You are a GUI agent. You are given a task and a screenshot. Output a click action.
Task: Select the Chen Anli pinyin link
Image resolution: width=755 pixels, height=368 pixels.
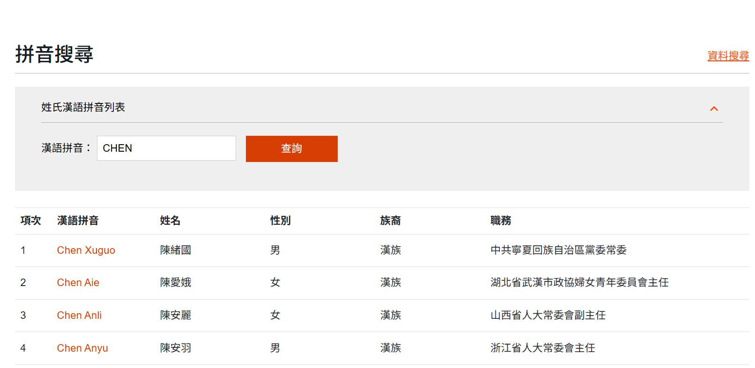click(79, 316)
